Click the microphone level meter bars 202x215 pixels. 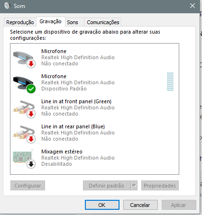[170, 81]
